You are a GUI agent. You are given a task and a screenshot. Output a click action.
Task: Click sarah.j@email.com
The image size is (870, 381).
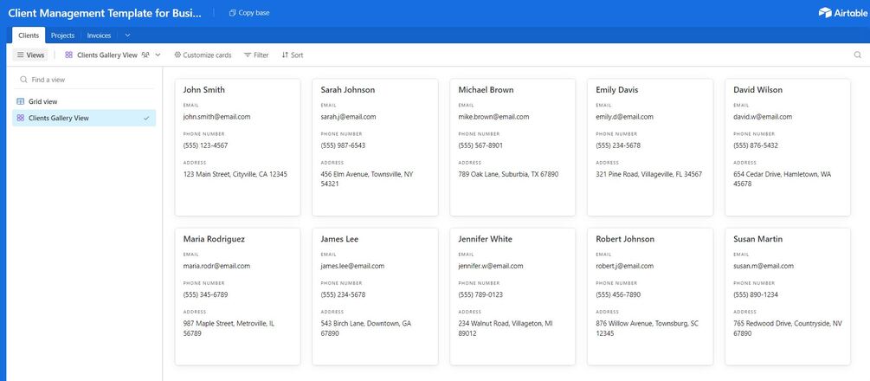[x=349, y=117]
